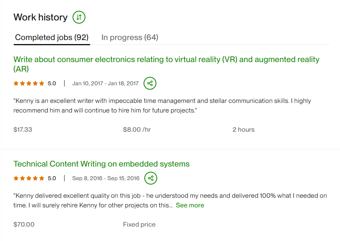Click the 5.0 rating label of the VR job

click(x=52, y=83)
